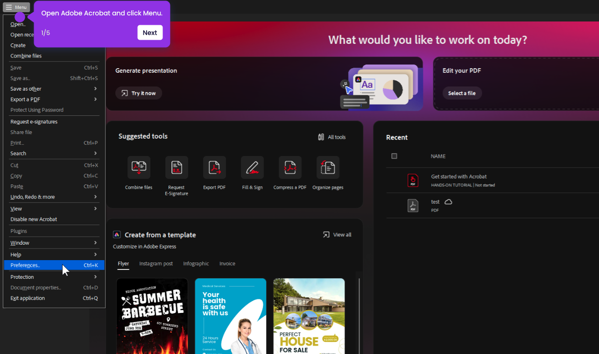
Task: Tick the select-all checkbox in Recent
Action: tap(394, 156)
